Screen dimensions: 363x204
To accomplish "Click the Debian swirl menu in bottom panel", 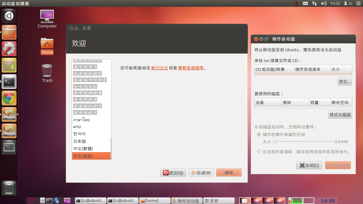I will click(31, 201).
